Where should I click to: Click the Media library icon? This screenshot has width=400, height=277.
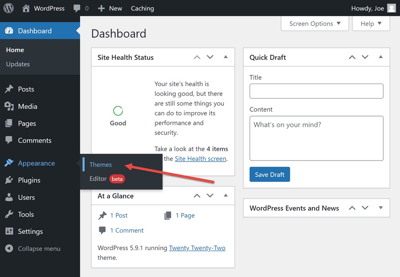click(x=9, y=106)
